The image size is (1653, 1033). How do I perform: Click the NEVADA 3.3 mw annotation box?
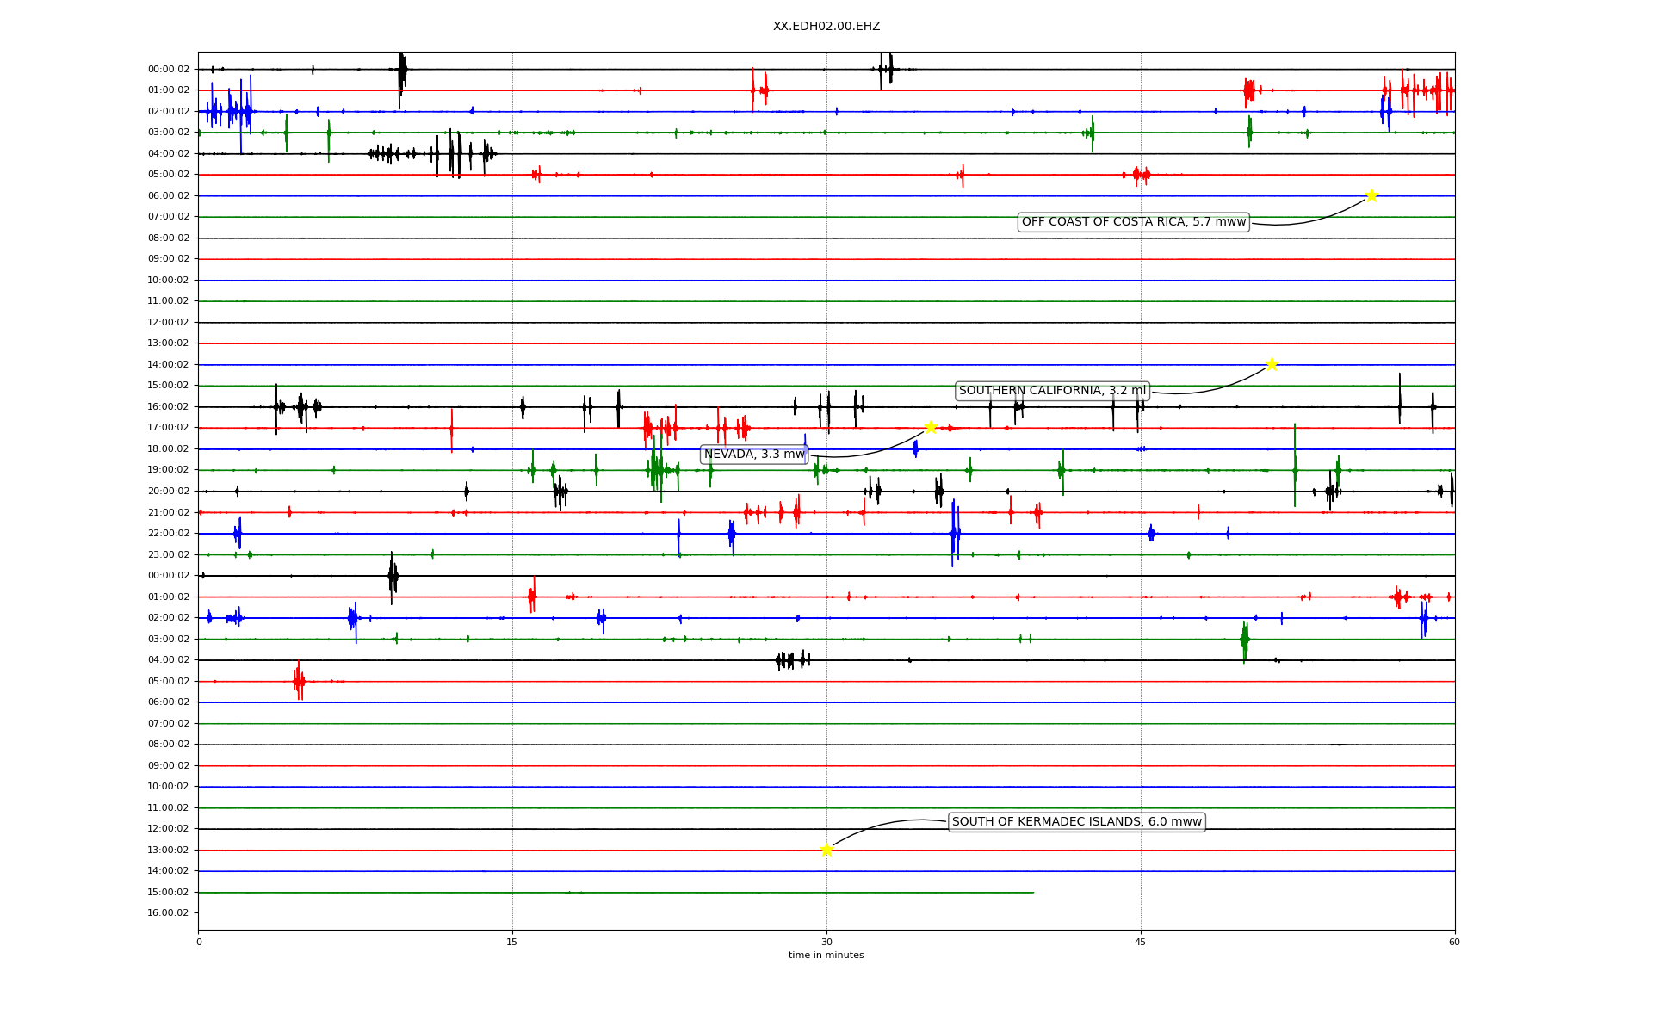[x=754, y=455]
